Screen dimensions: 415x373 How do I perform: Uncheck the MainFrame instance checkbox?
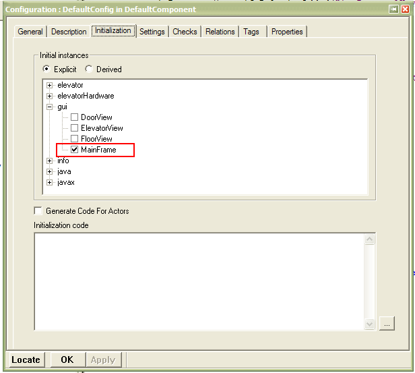point(74,150)
